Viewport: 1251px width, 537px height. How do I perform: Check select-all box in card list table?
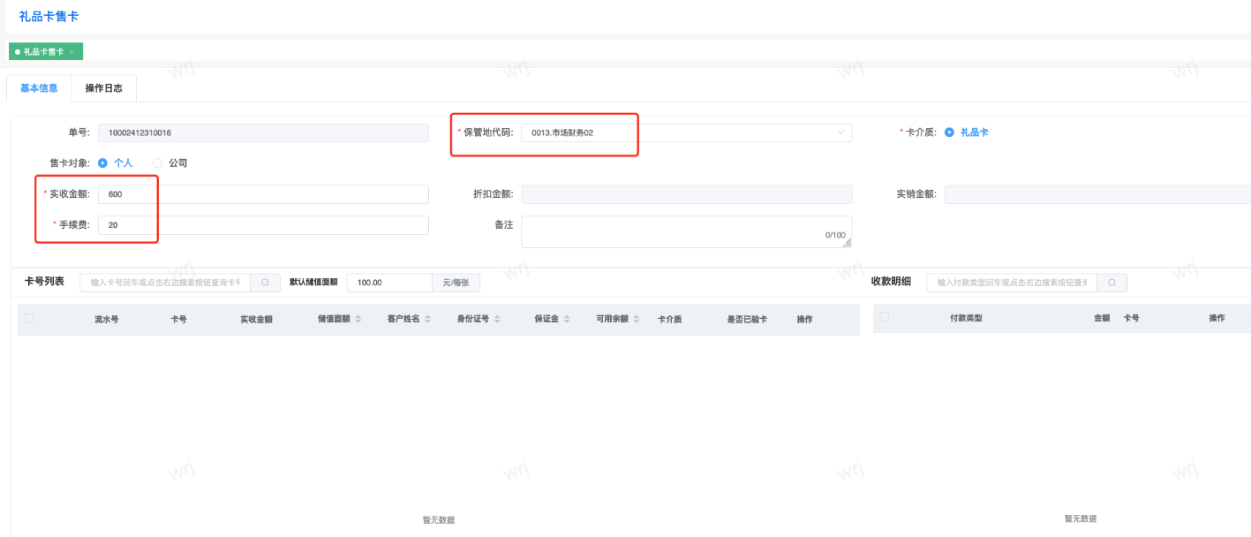click(29, 319)
